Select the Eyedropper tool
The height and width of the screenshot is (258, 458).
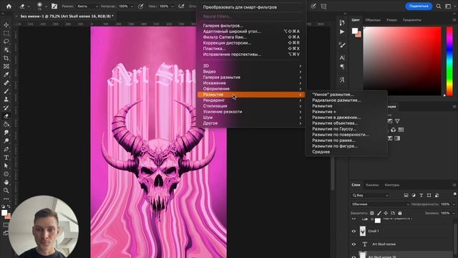click(6, 75)
